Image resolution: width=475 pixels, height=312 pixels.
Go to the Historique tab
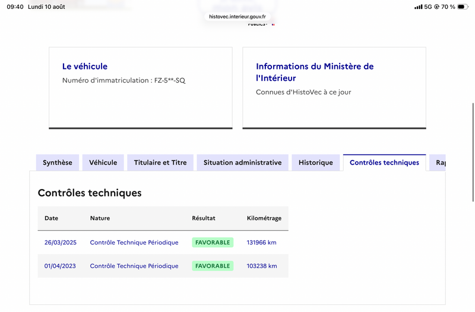[x=316, y=162]
